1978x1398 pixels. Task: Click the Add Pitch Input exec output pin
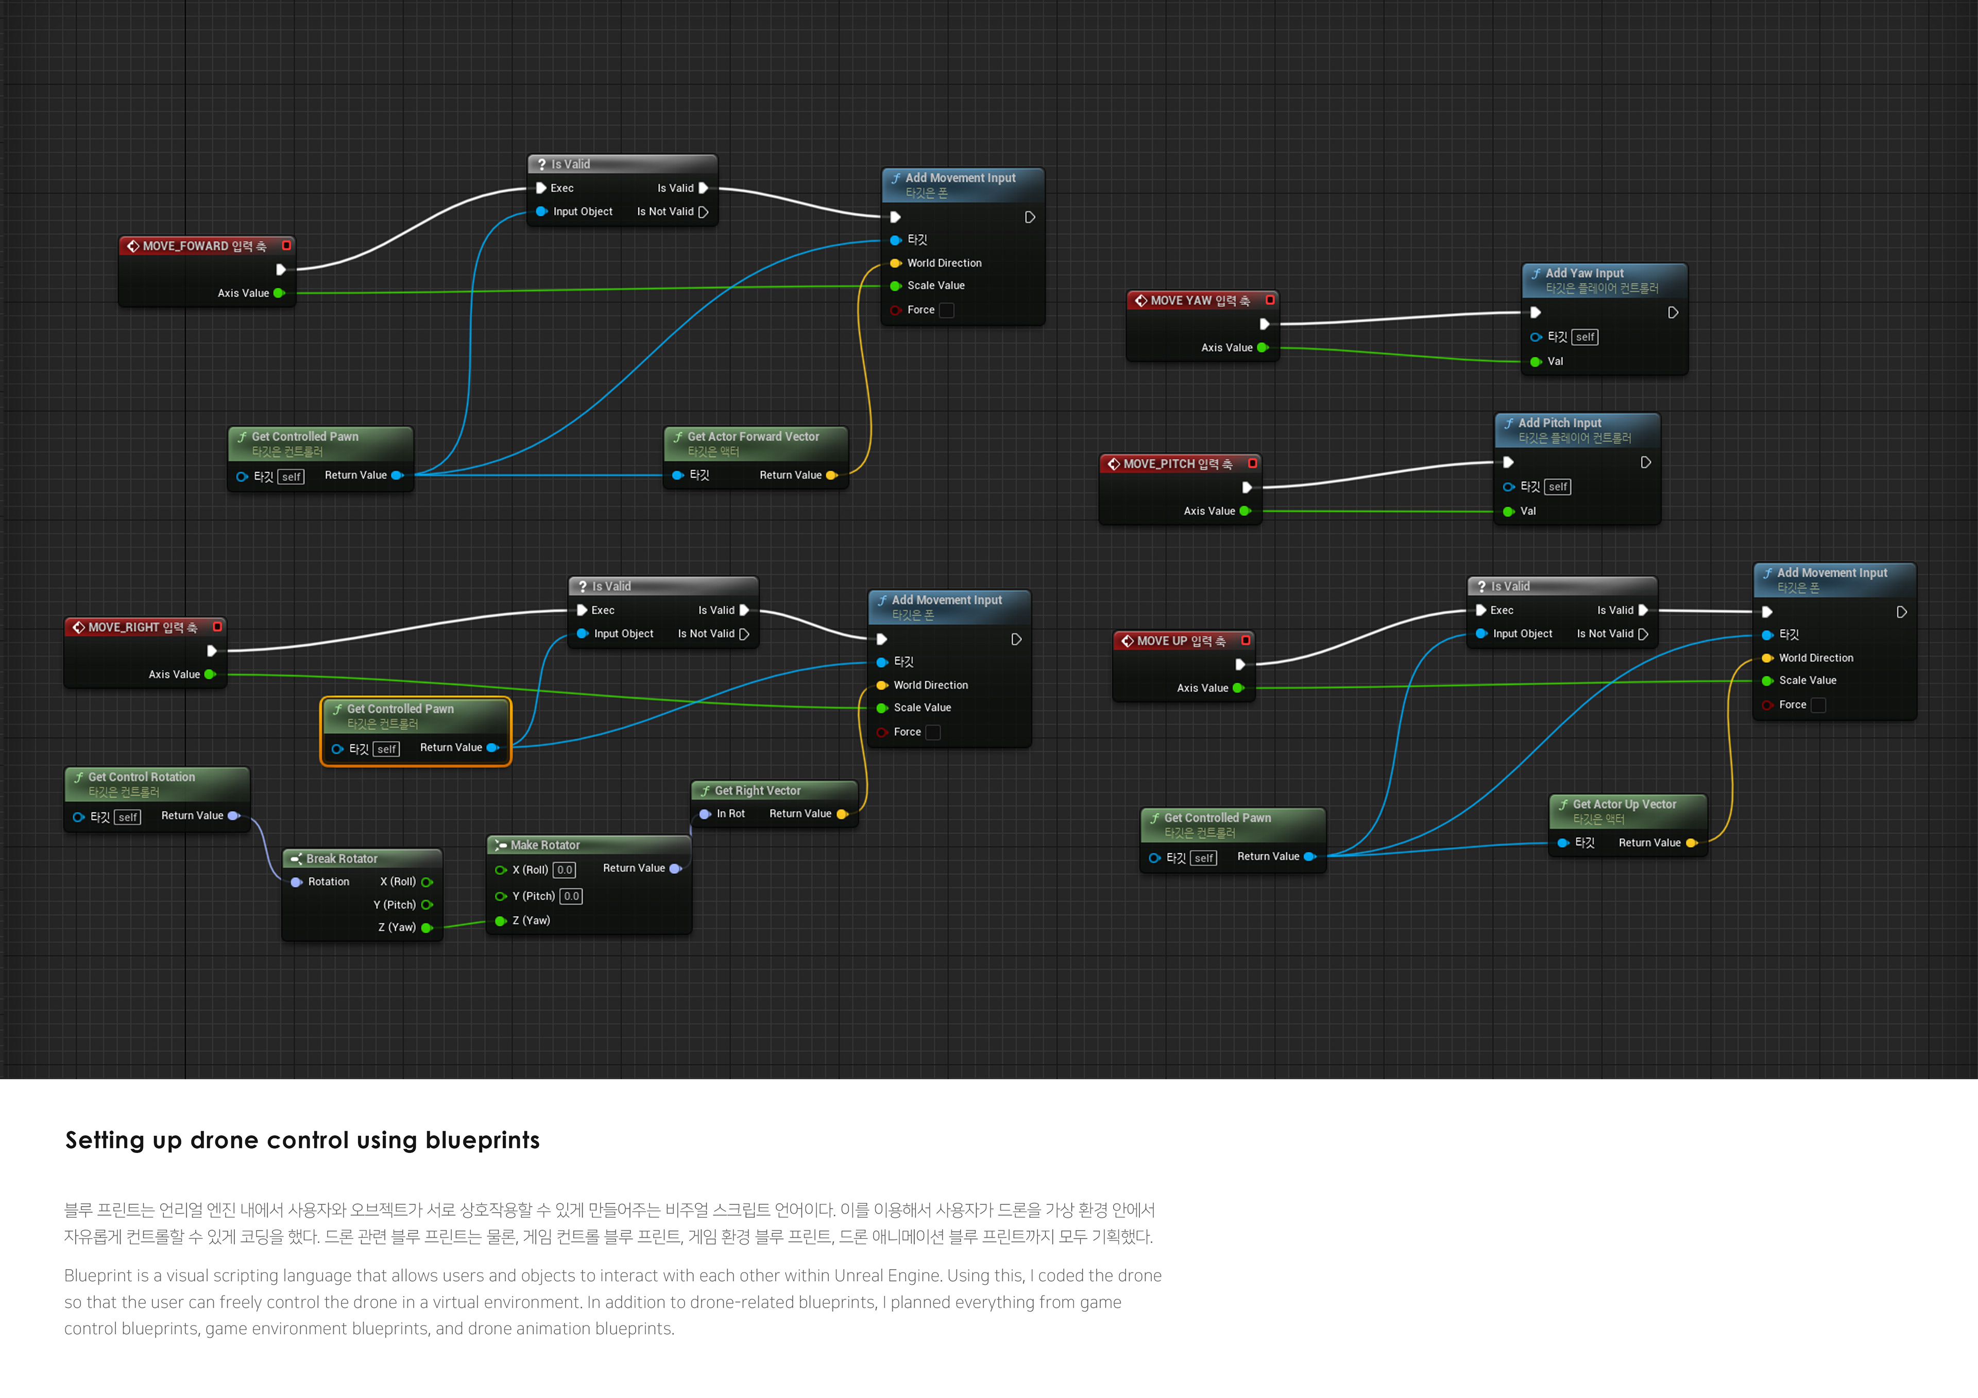click(x=1645, y=462)
